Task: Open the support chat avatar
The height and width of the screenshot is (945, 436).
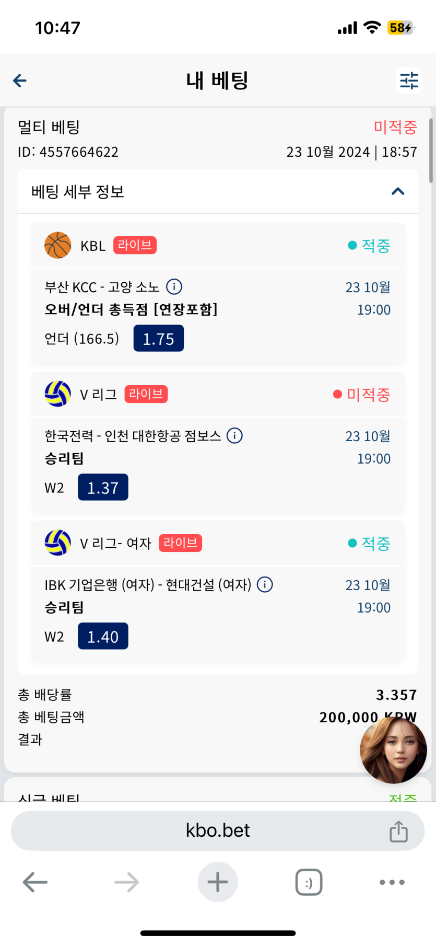Action: coord(393,750)
